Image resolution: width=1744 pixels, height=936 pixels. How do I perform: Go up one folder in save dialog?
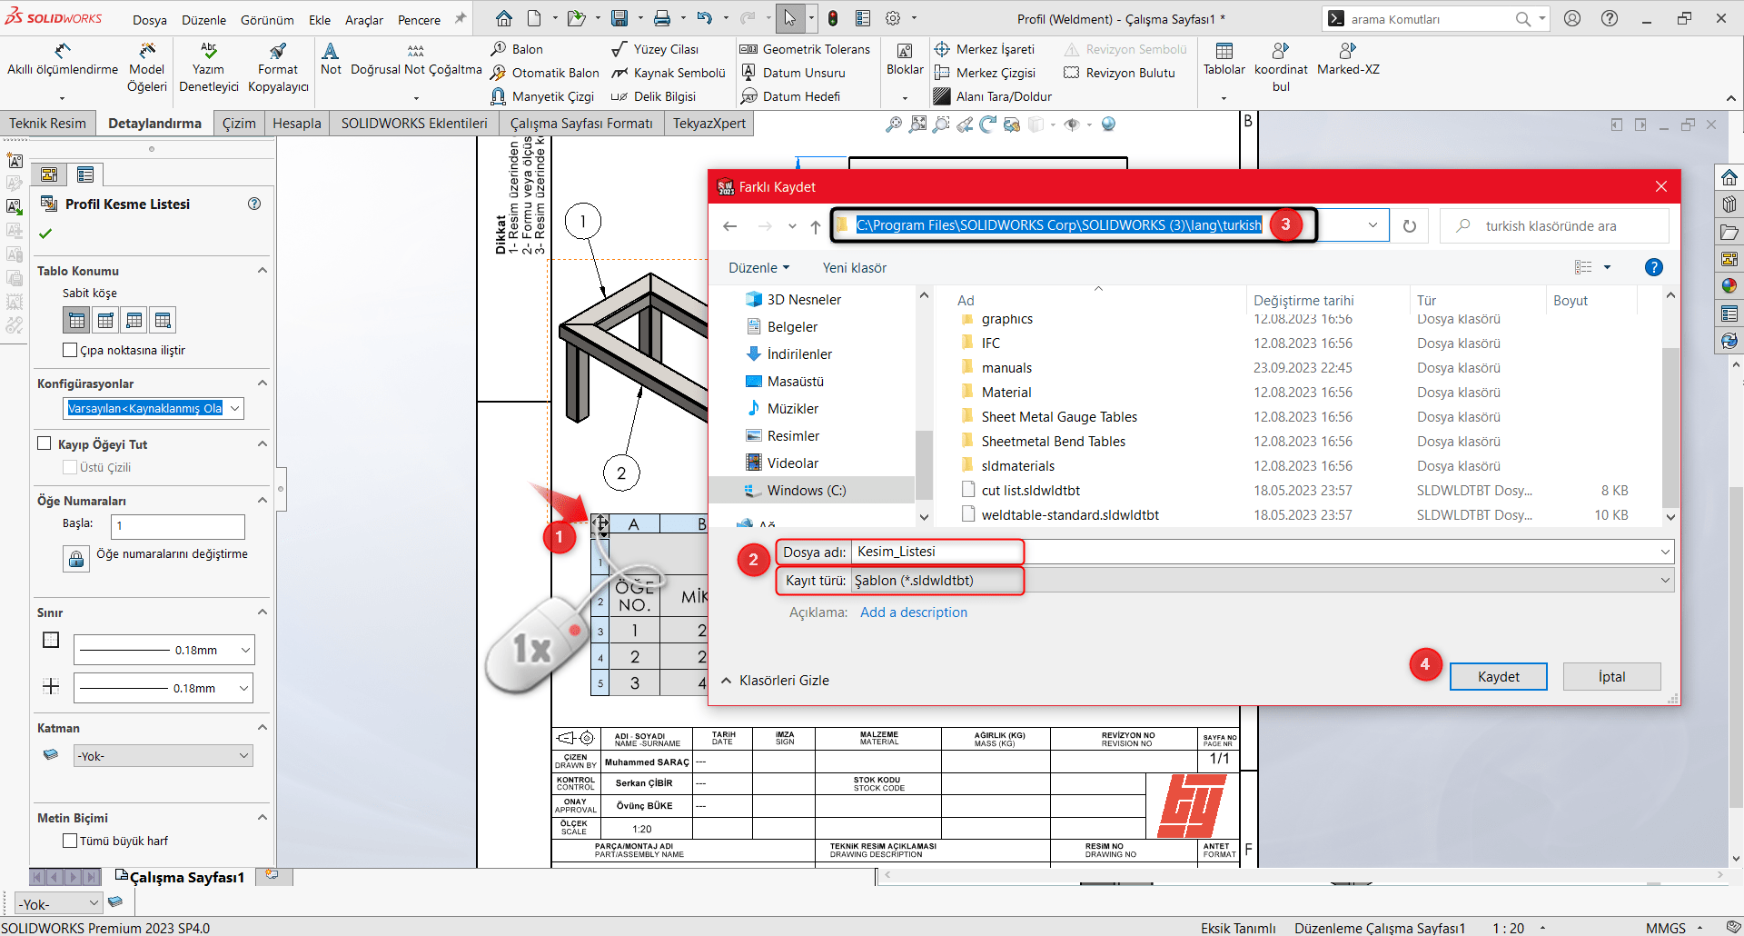tap(816, 226)
